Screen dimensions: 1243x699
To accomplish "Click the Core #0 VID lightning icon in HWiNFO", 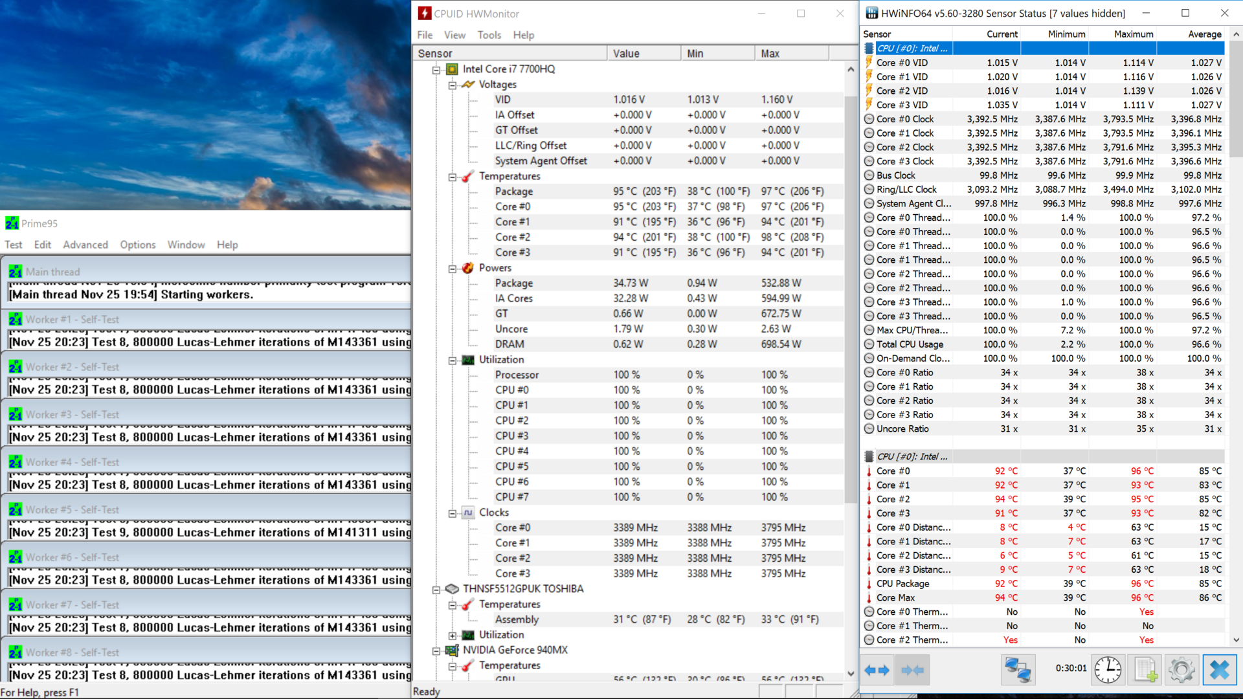I will click(869, 63).
